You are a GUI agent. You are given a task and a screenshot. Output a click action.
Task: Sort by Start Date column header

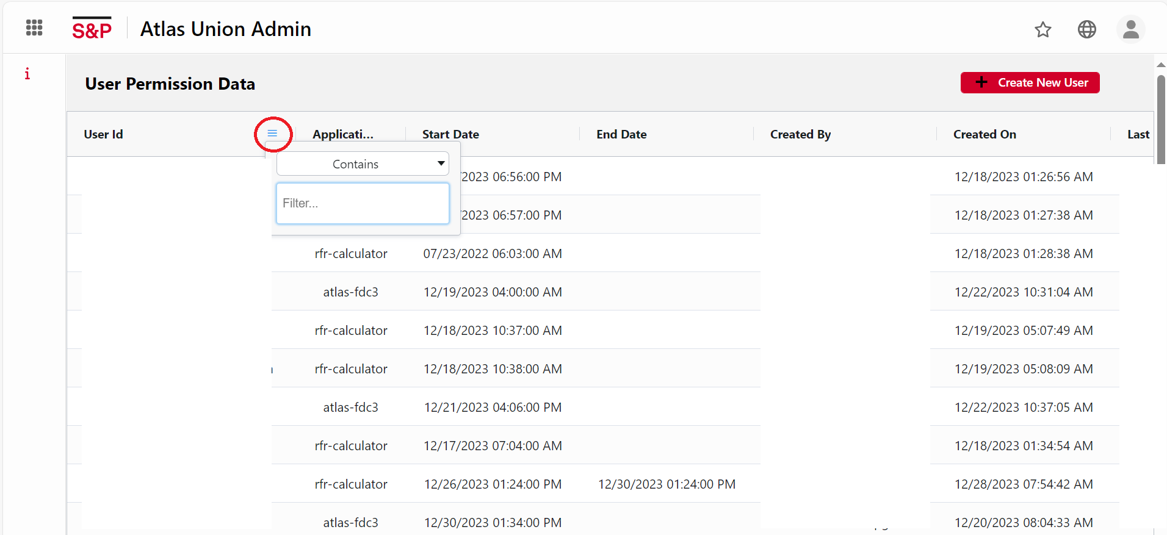(x=450, y=134)
